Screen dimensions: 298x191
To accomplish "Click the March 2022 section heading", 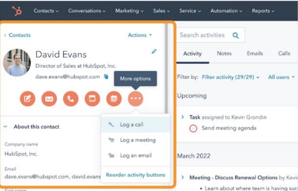I will click(194, 156).
